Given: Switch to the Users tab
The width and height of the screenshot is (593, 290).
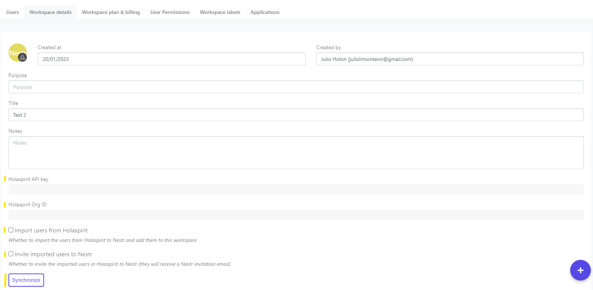Looking at the screenshot, I should point(12,12).
